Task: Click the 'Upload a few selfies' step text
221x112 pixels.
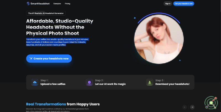Action: point(53,84)
